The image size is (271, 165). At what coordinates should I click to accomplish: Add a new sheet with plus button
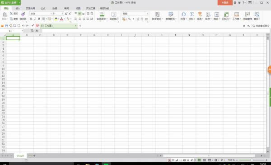coord(34,156)
